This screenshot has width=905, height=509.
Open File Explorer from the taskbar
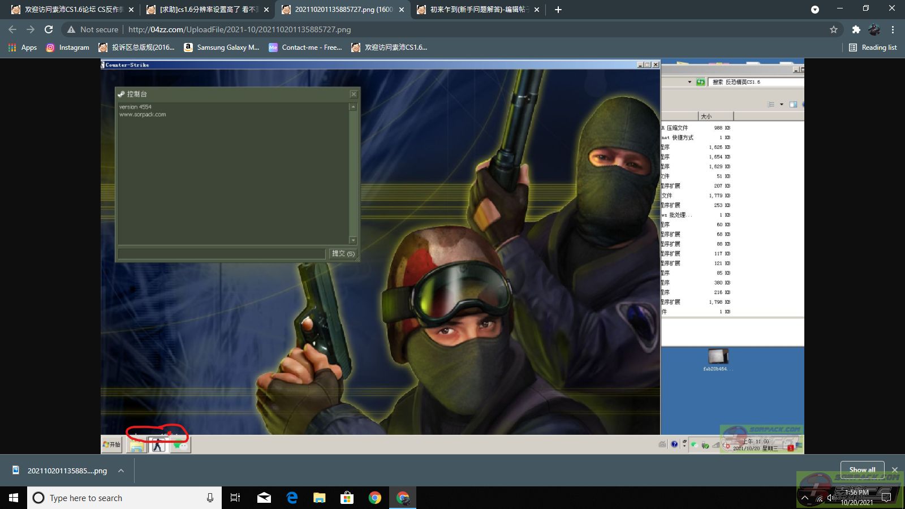click(x=320, y=498)
